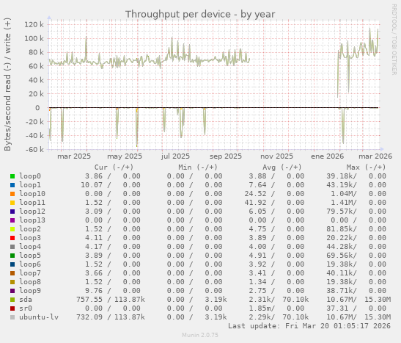Click the -60 k y-axis label
401x343 pixels.
click(x=34, y=149)
